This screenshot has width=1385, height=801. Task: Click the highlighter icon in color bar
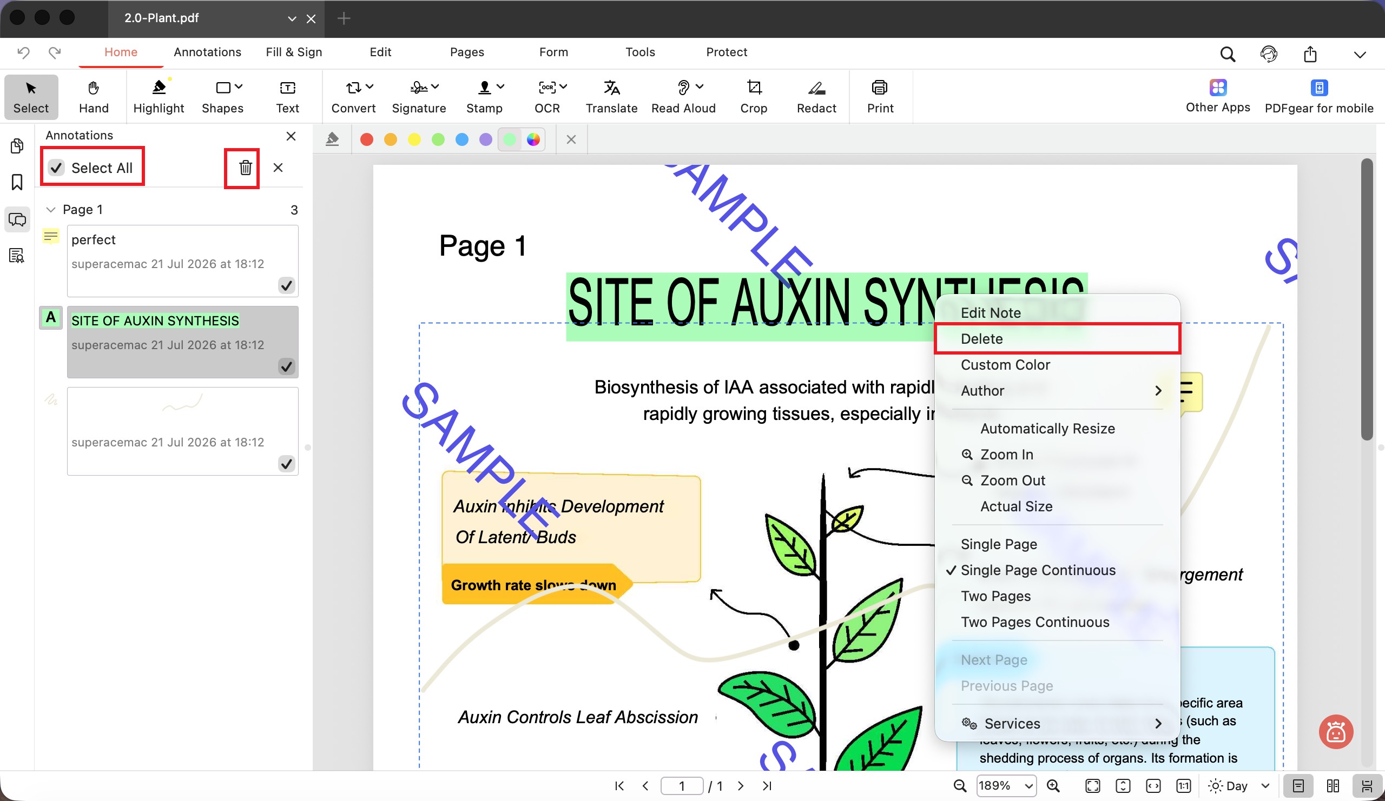tap(332, 139)
